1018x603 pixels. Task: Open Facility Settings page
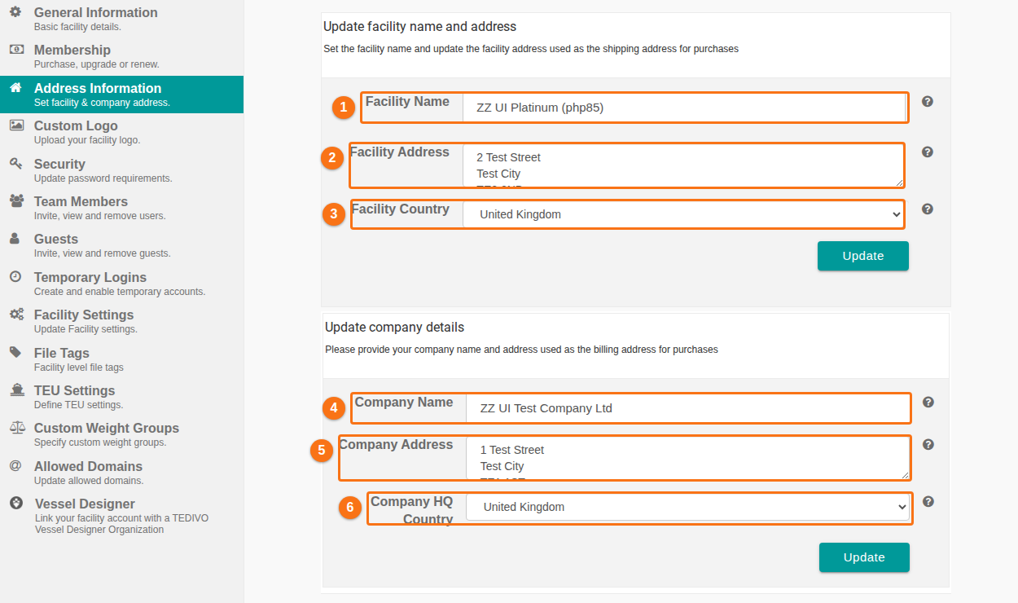(122, 321)
